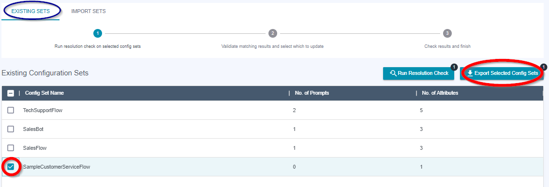Uncheck the SampleCustomerServiceFlow checkbox

11,167
